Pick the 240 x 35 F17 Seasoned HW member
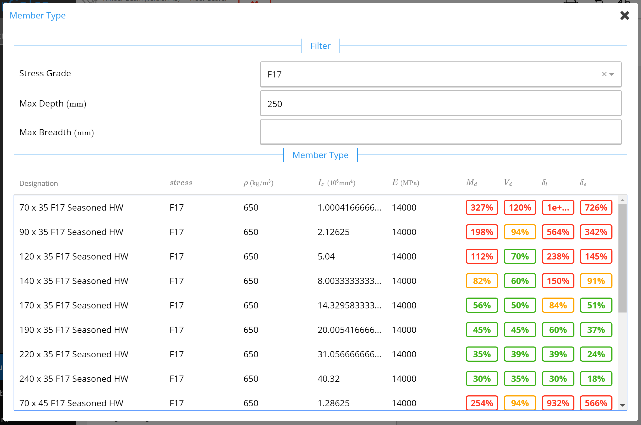 74,379
